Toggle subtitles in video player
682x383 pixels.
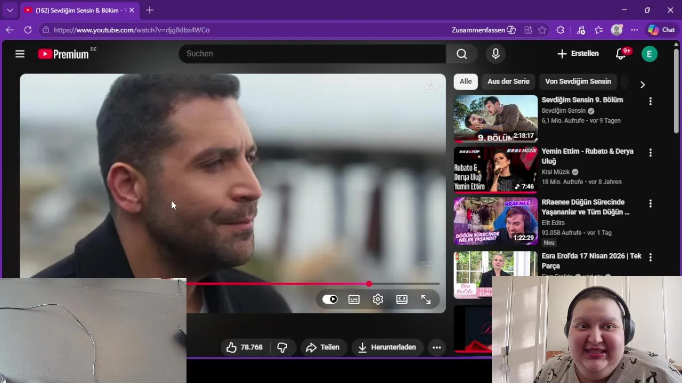click(354, 299)
